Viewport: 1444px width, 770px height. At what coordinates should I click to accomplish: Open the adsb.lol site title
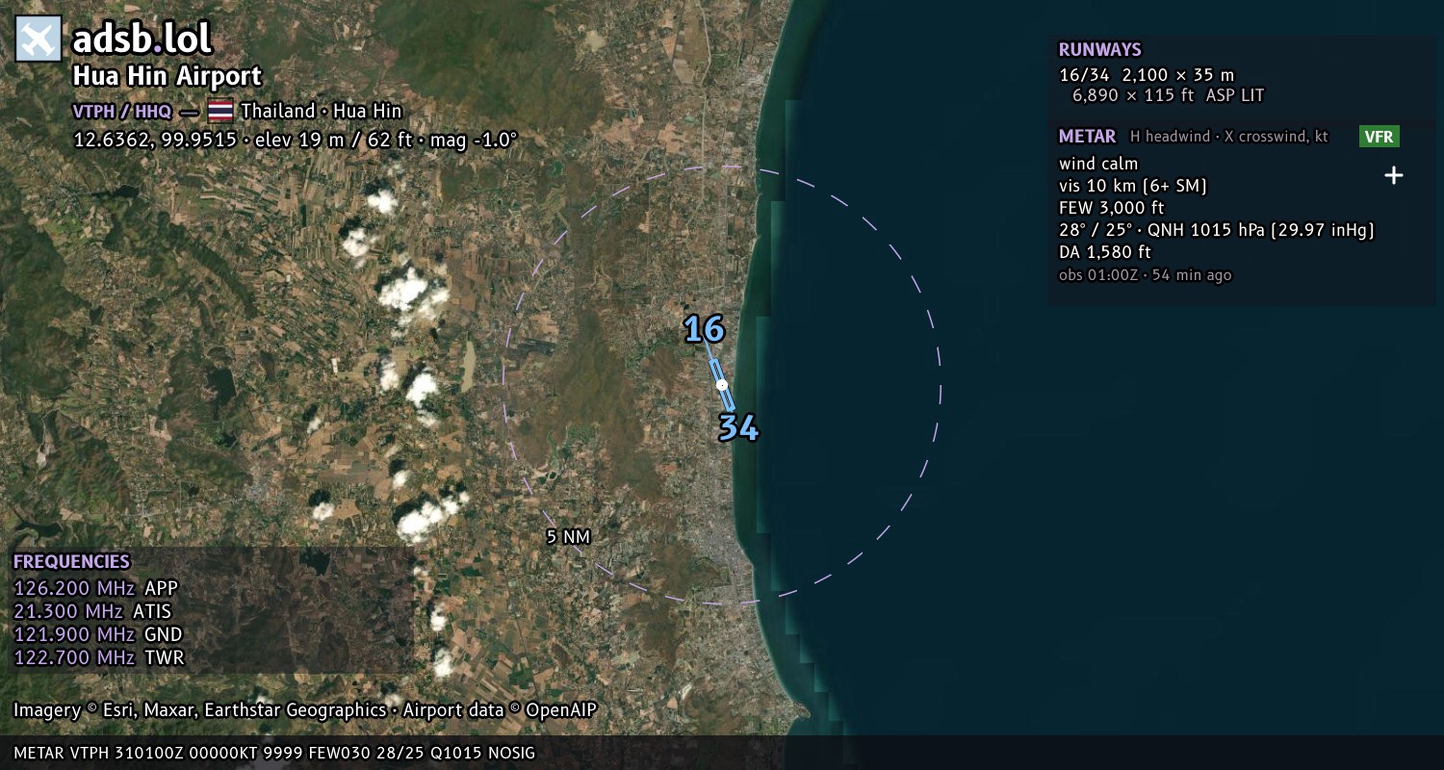pos(142,38)
